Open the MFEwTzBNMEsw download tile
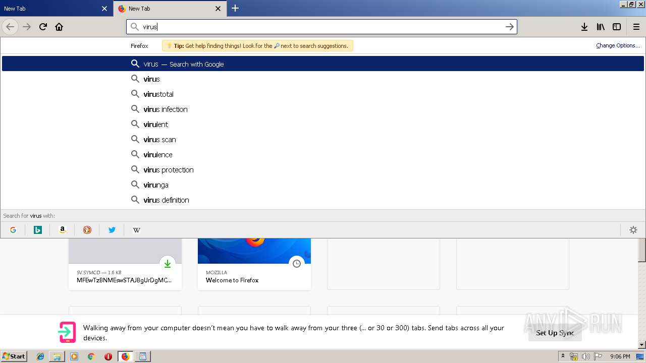The image size is (646, 363). point(125,264)
